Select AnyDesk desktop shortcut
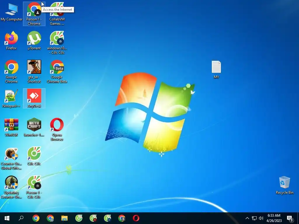299x224 pixels. [x=34, y=99]
